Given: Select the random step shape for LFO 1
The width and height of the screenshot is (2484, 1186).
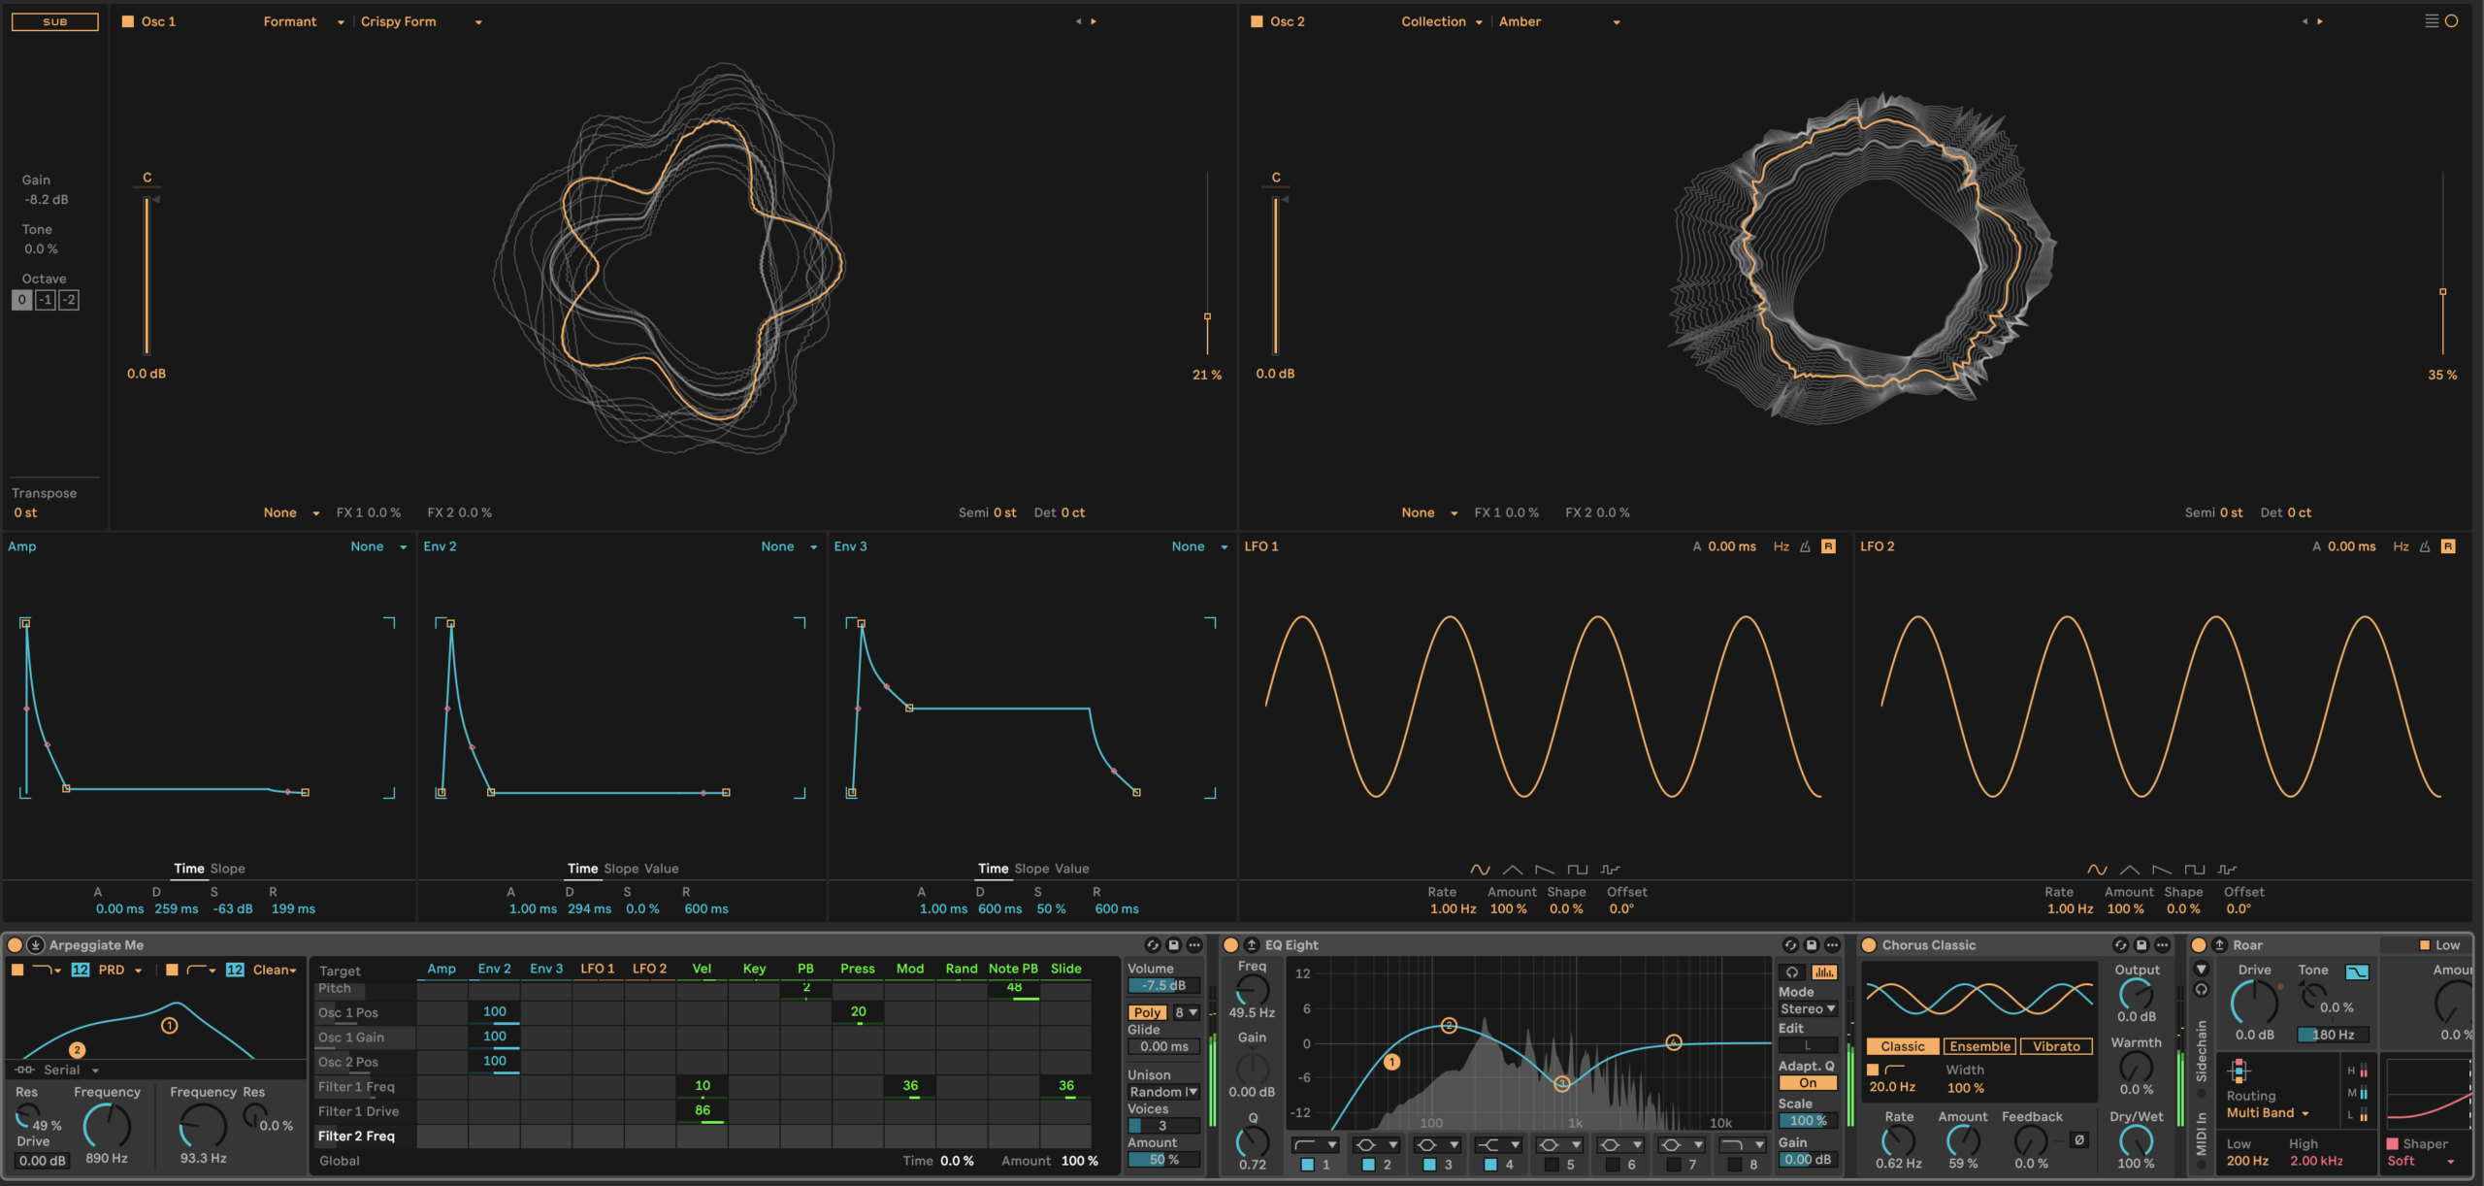Looking at the screenshot, I should click(x=1609, y=870).
